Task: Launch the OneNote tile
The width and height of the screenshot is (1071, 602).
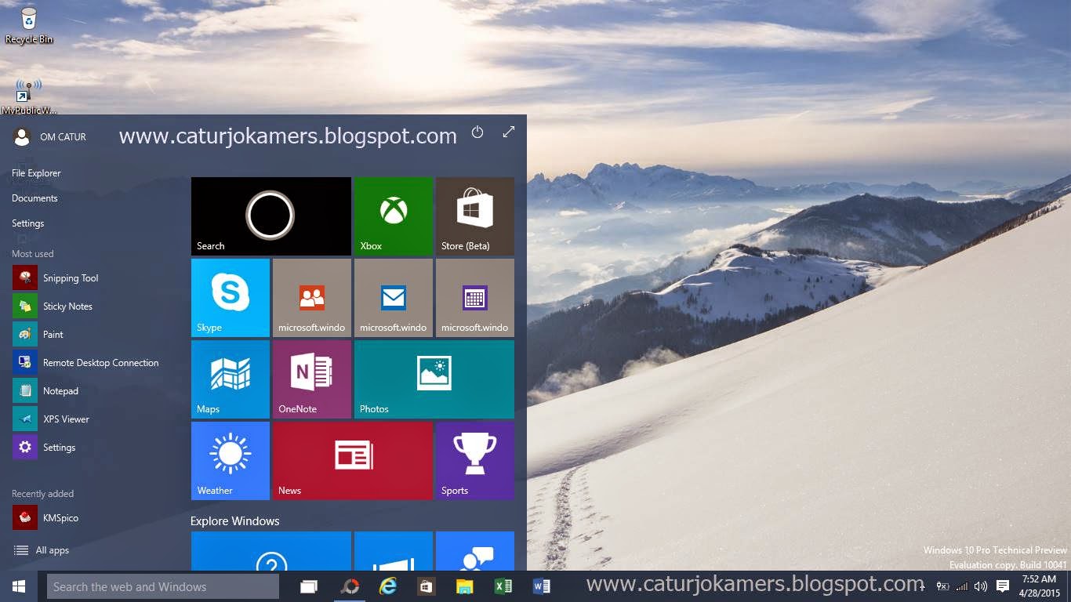Action: pos(311,379)
